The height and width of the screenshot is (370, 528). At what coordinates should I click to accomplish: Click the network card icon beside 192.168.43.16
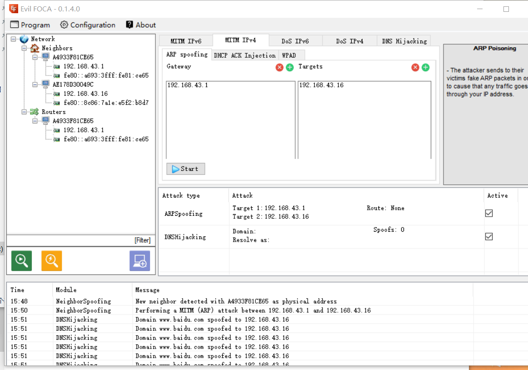(x=57, y=94)
